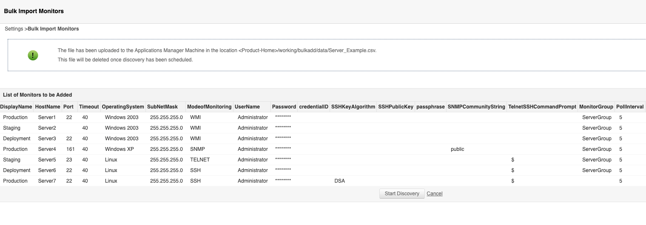Click Production display name in Server7 row
Viewport: 646px width, 225px height.
15,181
